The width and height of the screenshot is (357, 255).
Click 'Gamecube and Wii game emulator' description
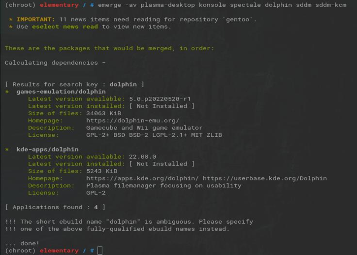point(144,128)
